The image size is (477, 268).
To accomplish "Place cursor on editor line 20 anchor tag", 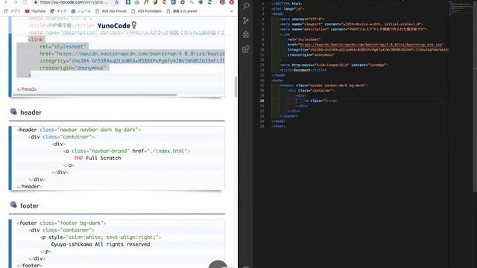I will [x=320, y=101].
